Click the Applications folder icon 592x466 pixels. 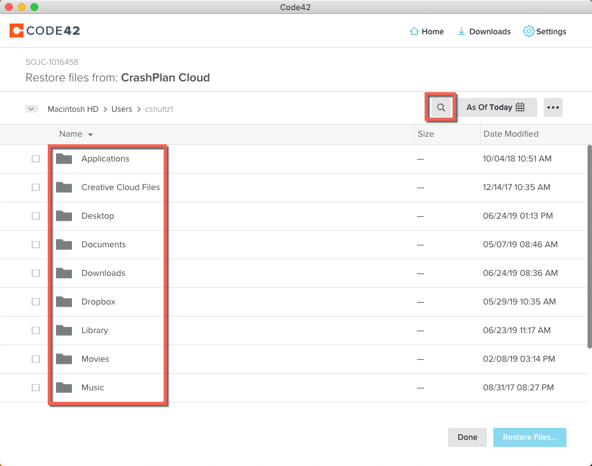[x=64, y=158]
